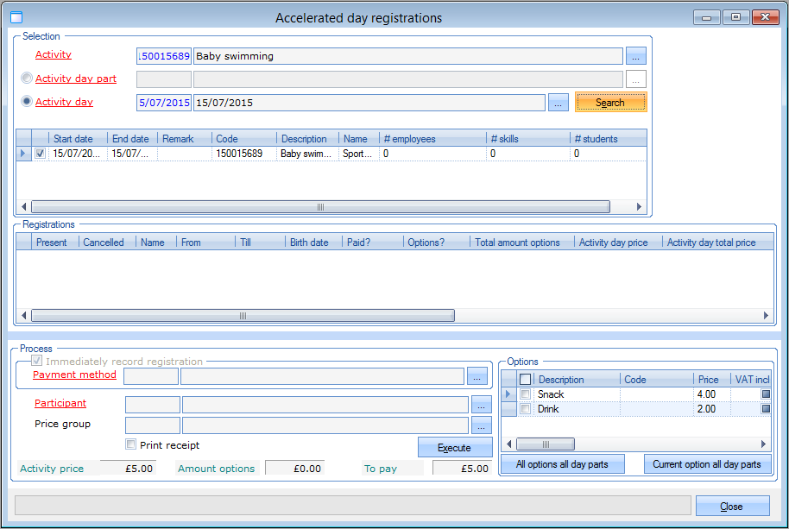789x529 pixels.
Task: Tick the Drink option checkbox
Action: [x=525, y=409]
